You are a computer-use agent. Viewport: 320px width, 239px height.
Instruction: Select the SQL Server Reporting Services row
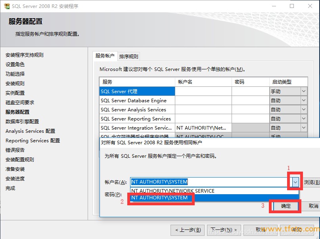(137, 119)
